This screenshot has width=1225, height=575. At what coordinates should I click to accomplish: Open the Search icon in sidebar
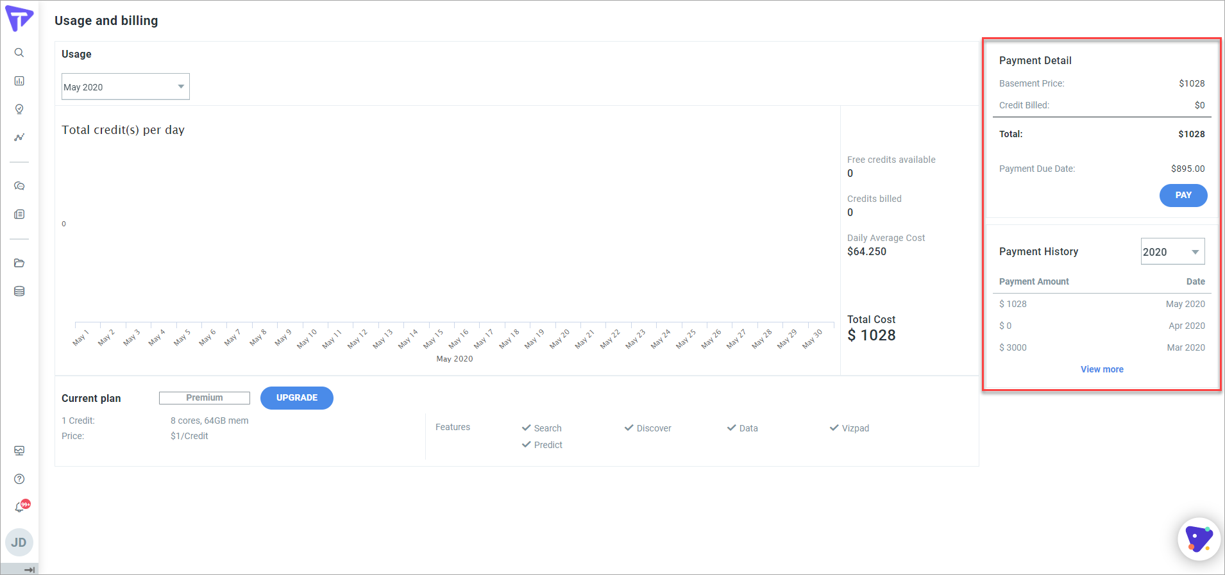click(x=19, y=53)
